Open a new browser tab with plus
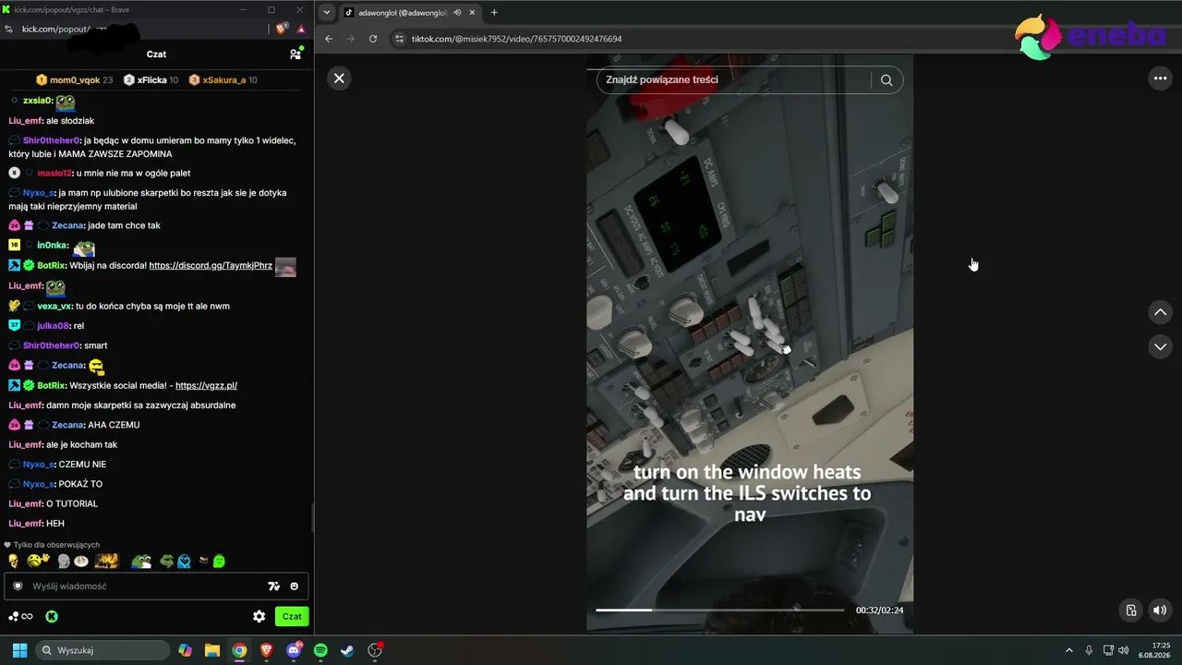Viewport: 1182px width, 665px height. click(x=494, y=12)
